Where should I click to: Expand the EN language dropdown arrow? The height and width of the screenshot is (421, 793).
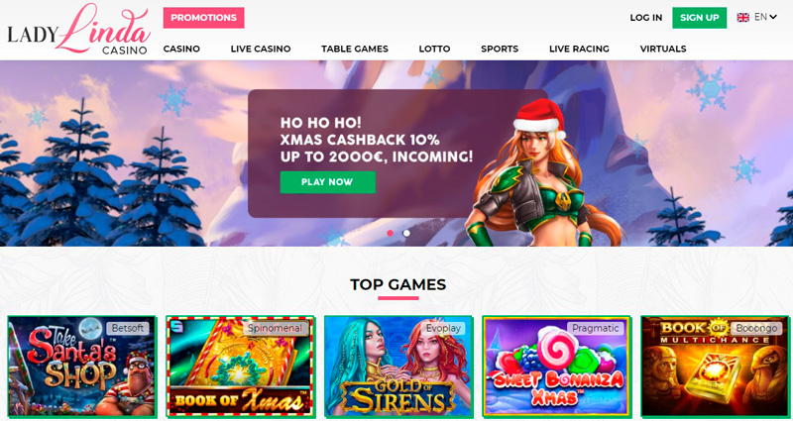coord(773,17)
